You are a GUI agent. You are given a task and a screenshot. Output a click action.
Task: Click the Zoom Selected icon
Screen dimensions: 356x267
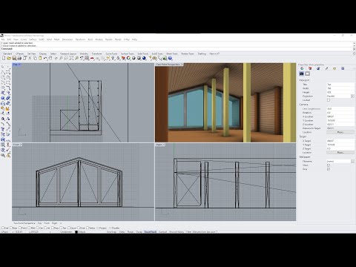[x=76, y=59]
